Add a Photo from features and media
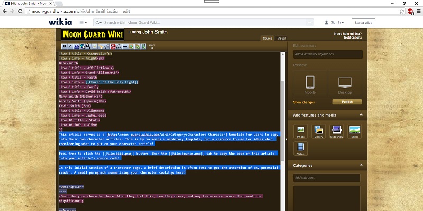This screenshot has width=423, height=211. [x=301, y=131]
